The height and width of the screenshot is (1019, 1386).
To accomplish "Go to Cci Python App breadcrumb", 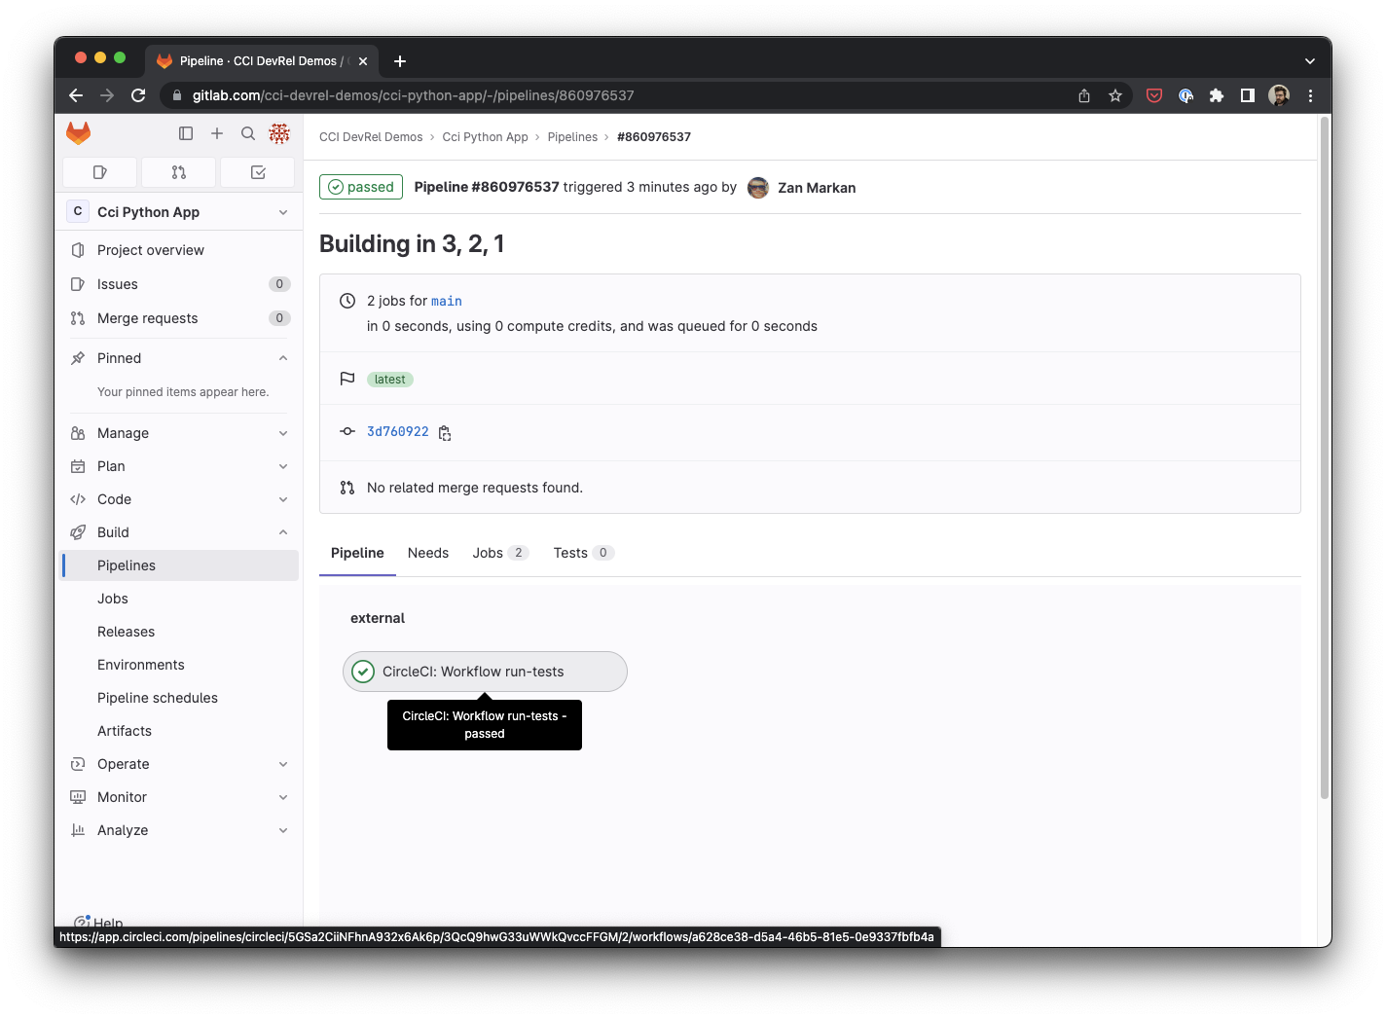I will (x=485, y=137).
